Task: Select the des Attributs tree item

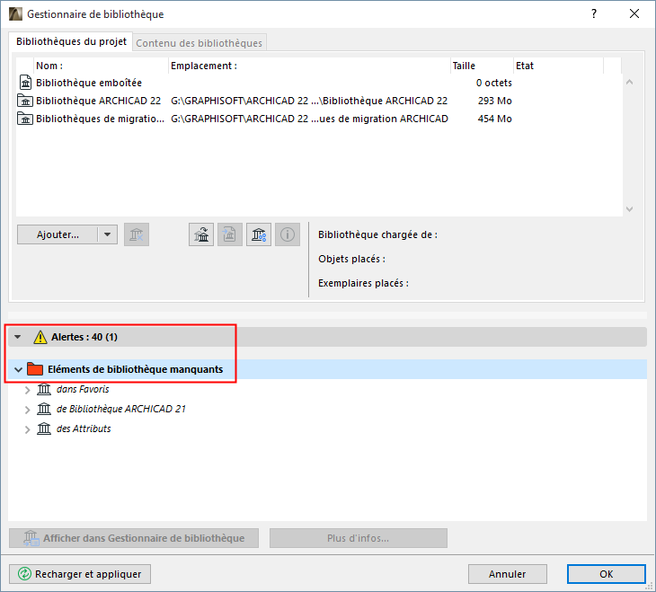Action: coord(84,429)
